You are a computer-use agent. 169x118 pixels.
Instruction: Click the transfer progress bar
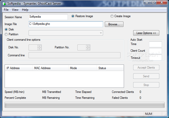coord(85,105)
